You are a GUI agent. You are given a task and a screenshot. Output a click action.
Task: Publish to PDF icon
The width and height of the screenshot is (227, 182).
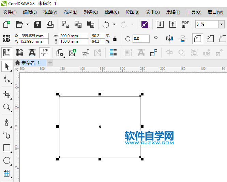tap(185, 24)
